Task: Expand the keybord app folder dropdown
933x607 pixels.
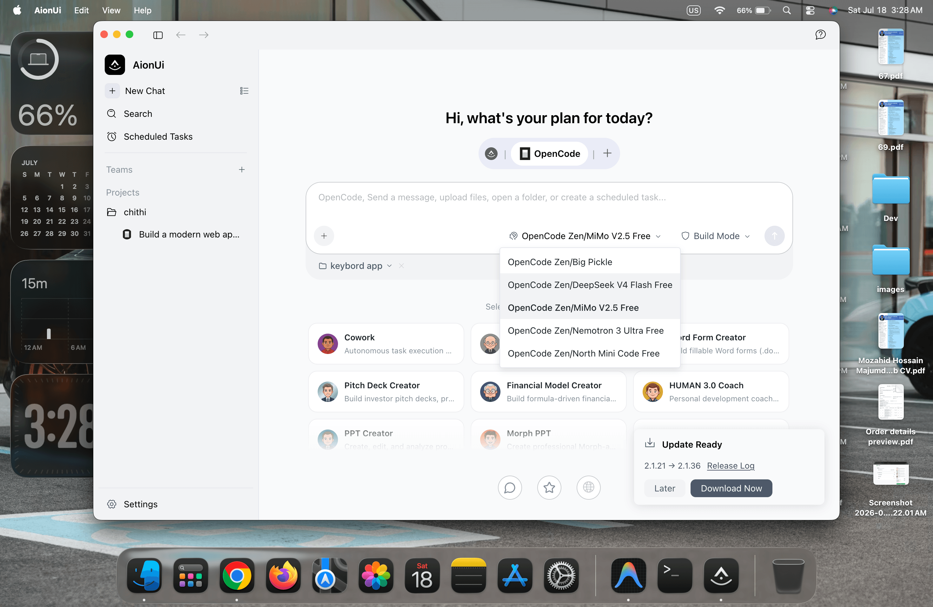Action: (355, 266)
